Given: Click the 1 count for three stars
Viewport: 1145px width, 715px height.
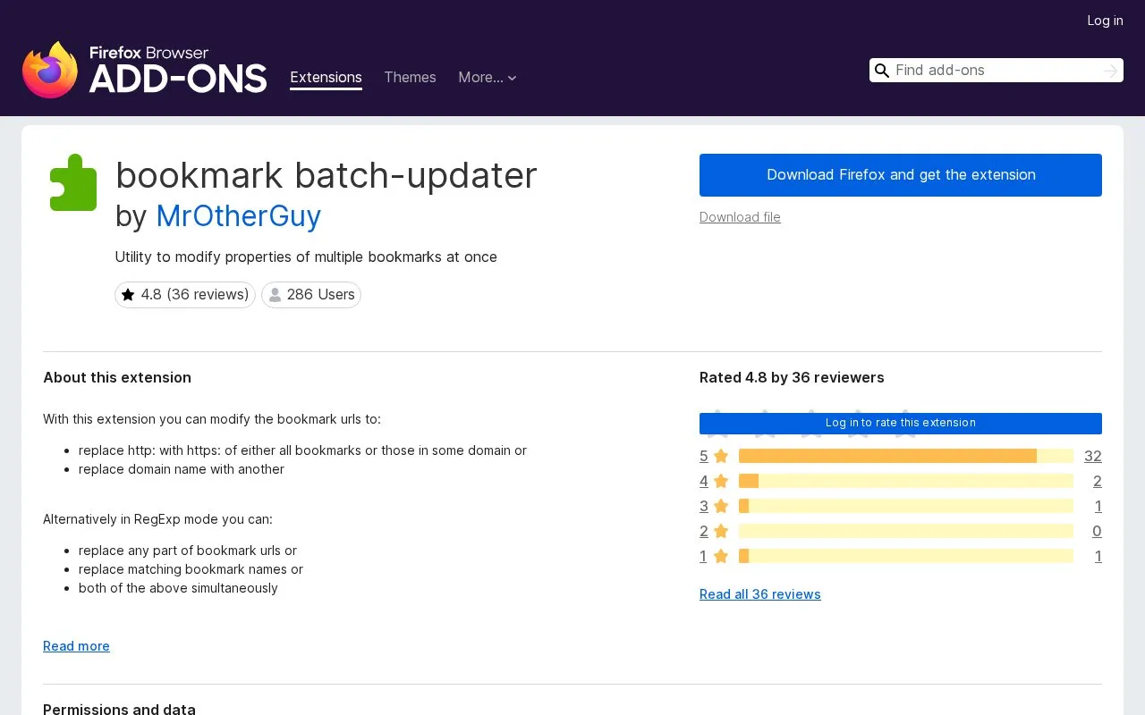Looking at the screenshot, I should 1098,506.
